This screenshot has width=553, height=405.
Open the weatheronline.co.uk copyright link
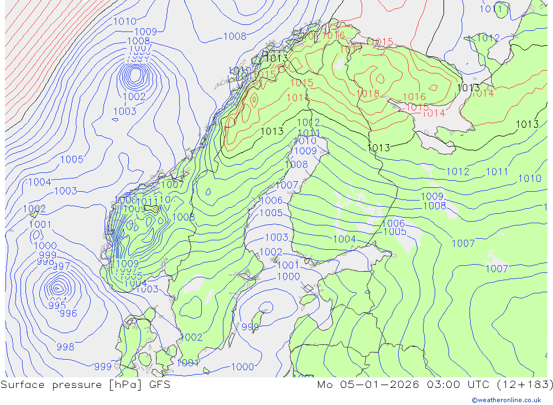pyautogui.click(x=507, y=400)
